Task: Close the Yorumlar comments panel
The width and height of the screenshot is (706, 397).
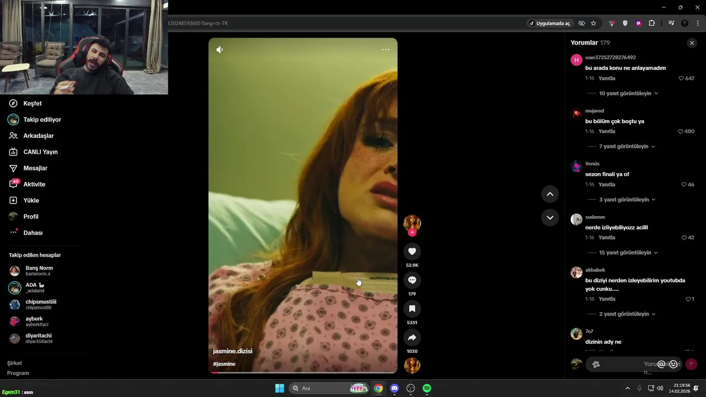Action: (x=692, y=43)
